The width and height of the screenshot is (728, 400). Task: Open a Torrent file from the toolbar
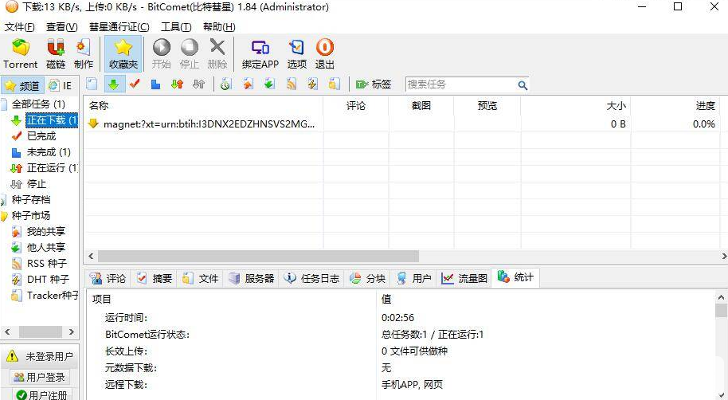[x=20, y=54]
